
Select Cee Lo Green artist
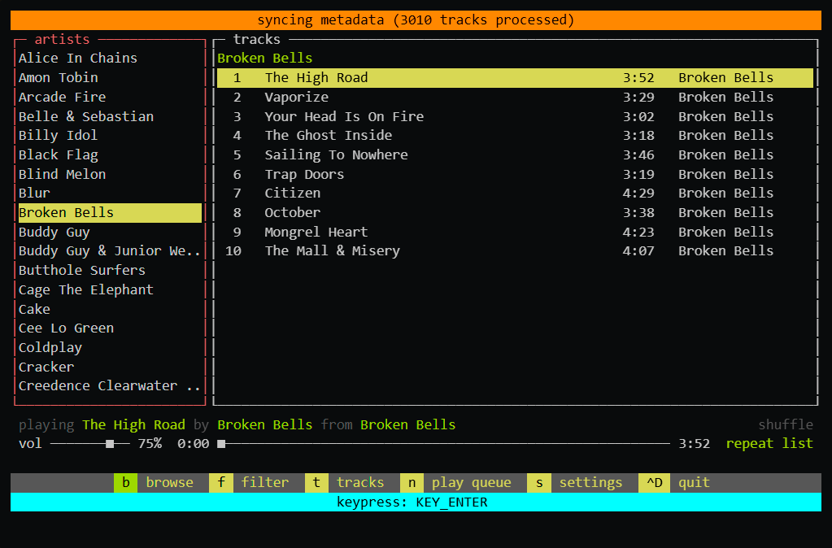pyautogui.click(x=110, y=328)
